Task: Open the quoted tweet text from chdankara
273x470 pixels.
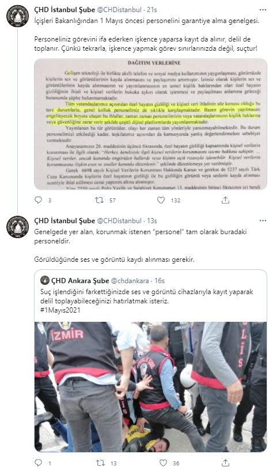Action: pos(147,296)
